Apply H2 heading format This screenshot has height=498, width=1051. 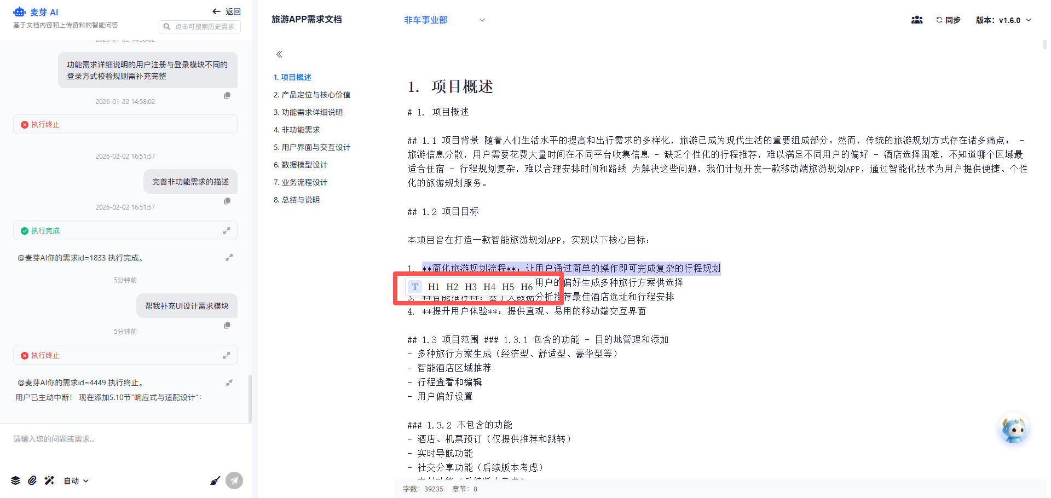click(x=452, y=287)
